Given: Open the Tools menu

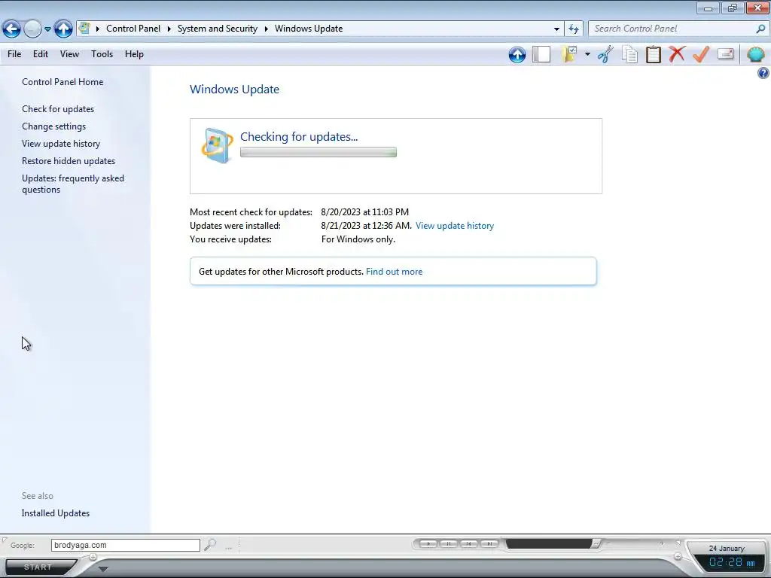Looking at the screenshot, I should 102,54.
